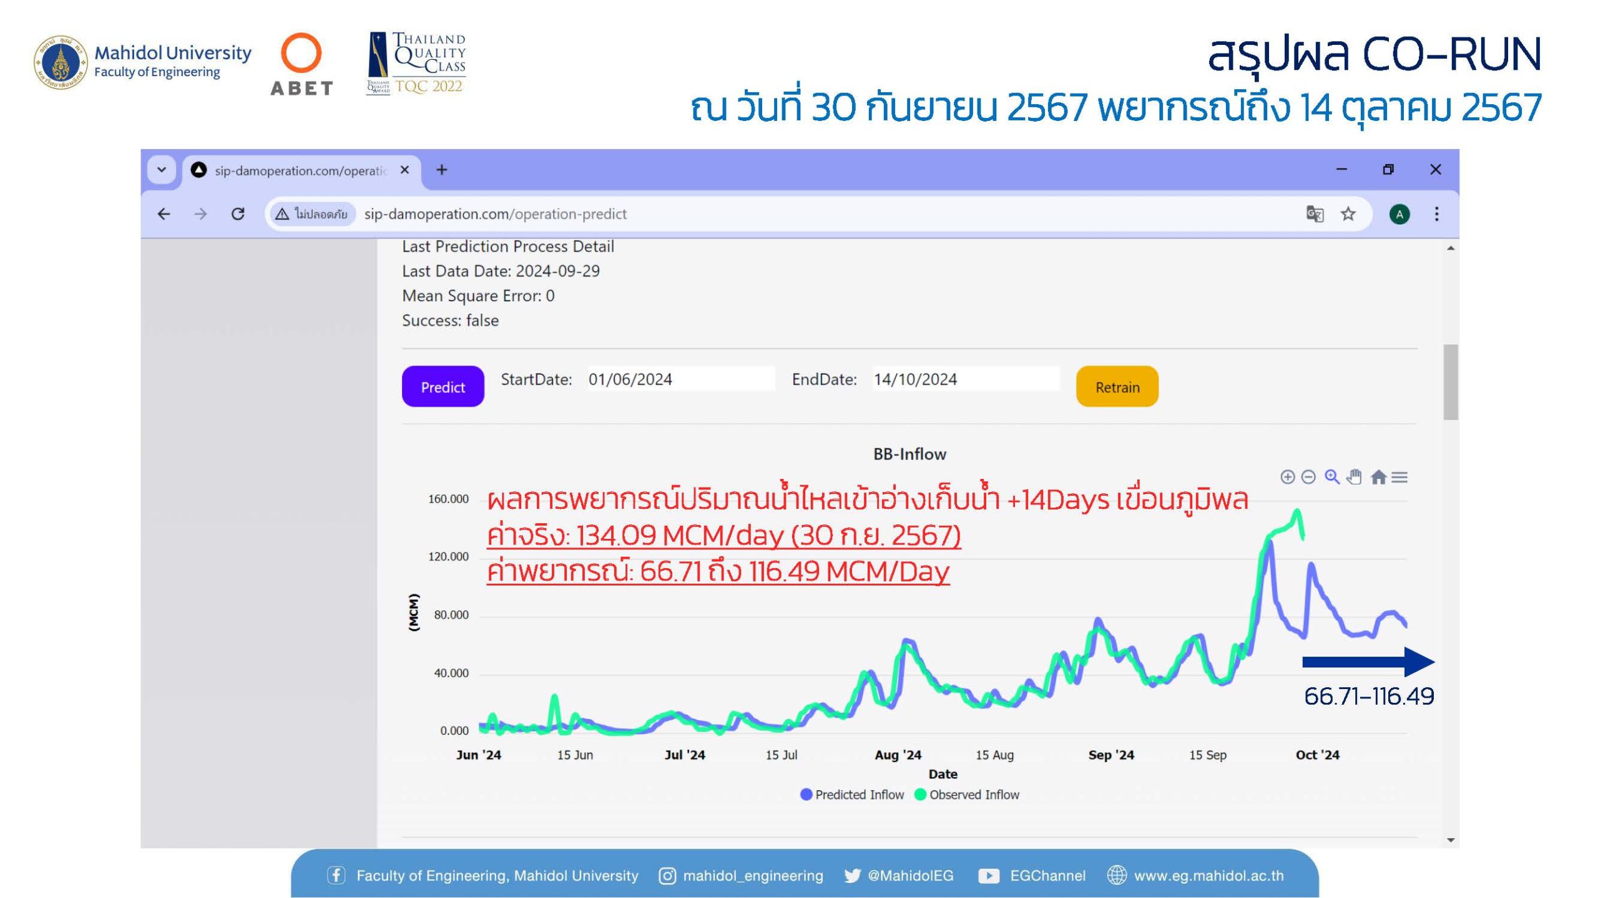
Task: Click the mahidol_engineering Instagram handle
Action: click(x=753, y=876)
